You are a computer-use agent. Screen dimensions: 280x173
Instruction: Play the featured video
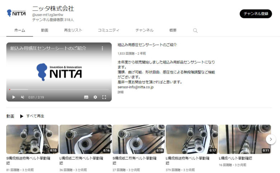(x=14, y=97)
